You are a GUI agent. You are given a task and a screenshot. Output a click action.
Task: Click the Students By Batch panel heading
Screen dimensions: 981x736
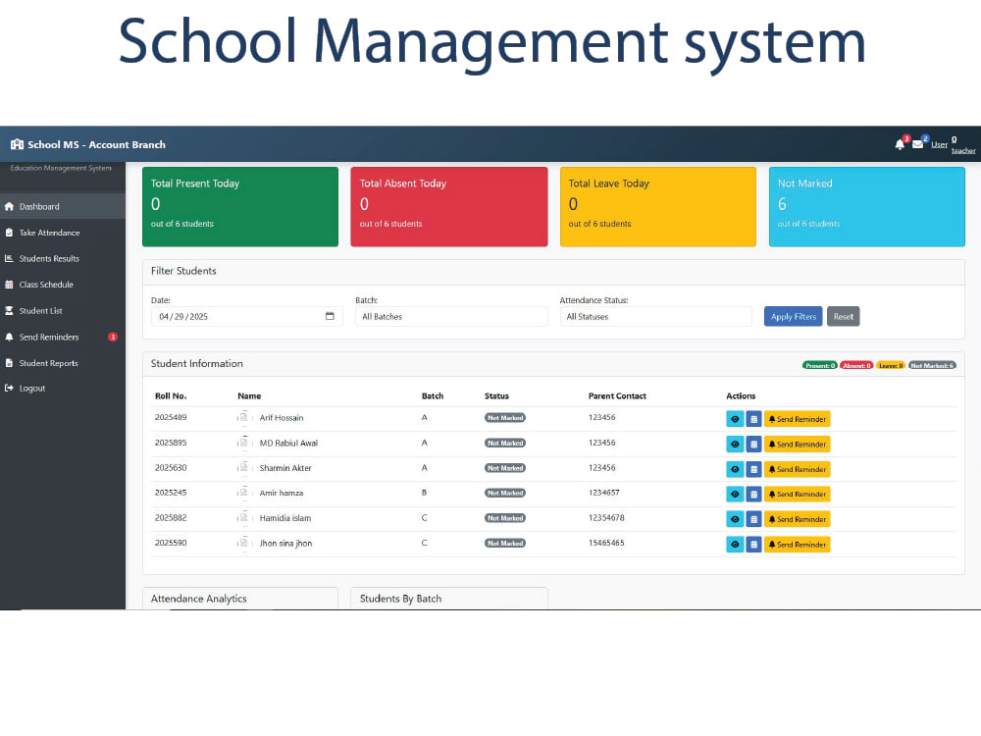click(x=400, y=599)
